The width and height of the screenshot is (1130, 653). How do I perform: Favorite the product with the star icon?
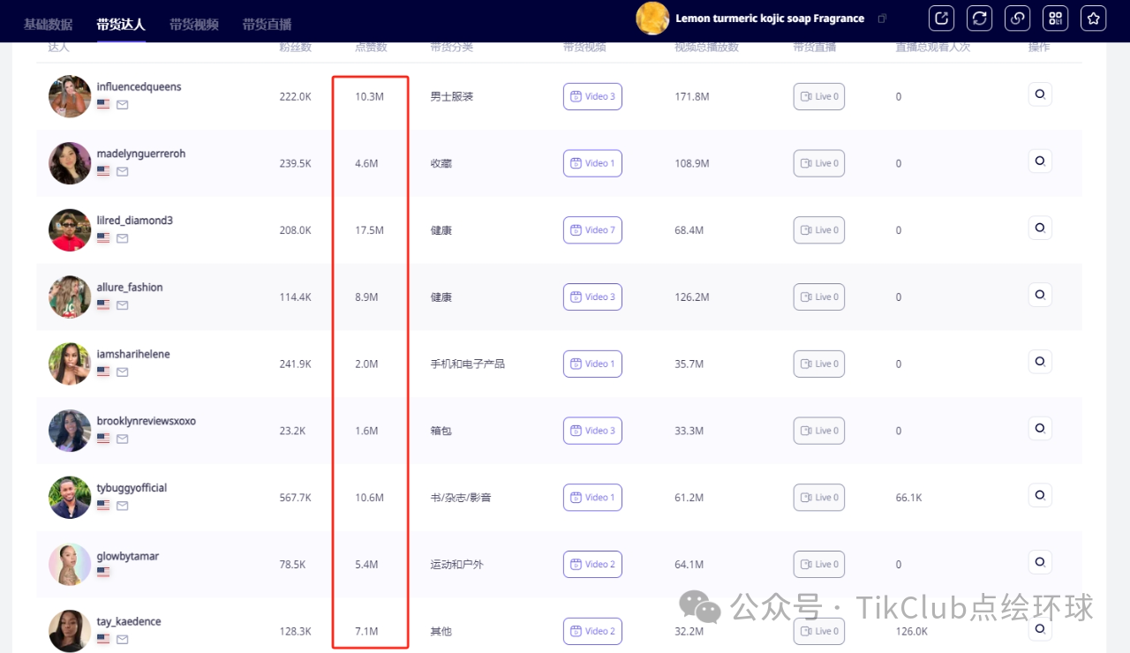tap(1094, 19)
